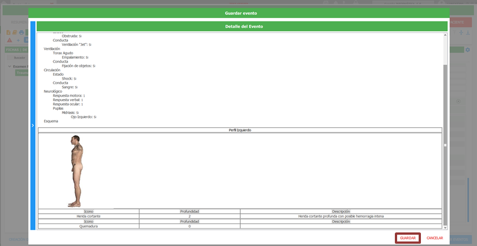Click the settings gear icon at right
Viewport: 477px width, 246px height.
[468, 50]
